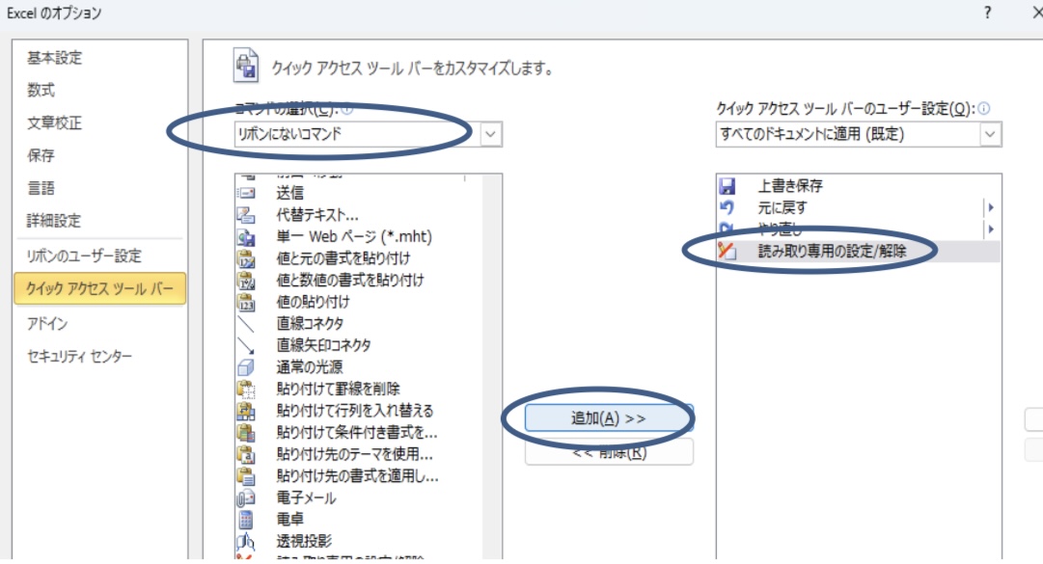Select the 代替テキスト command icon
This screenshot has height=564, width=1043.
click(x=245, y=215)
